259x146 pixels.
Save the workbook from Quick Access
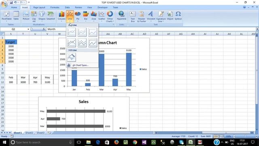(x=11, y=2)
